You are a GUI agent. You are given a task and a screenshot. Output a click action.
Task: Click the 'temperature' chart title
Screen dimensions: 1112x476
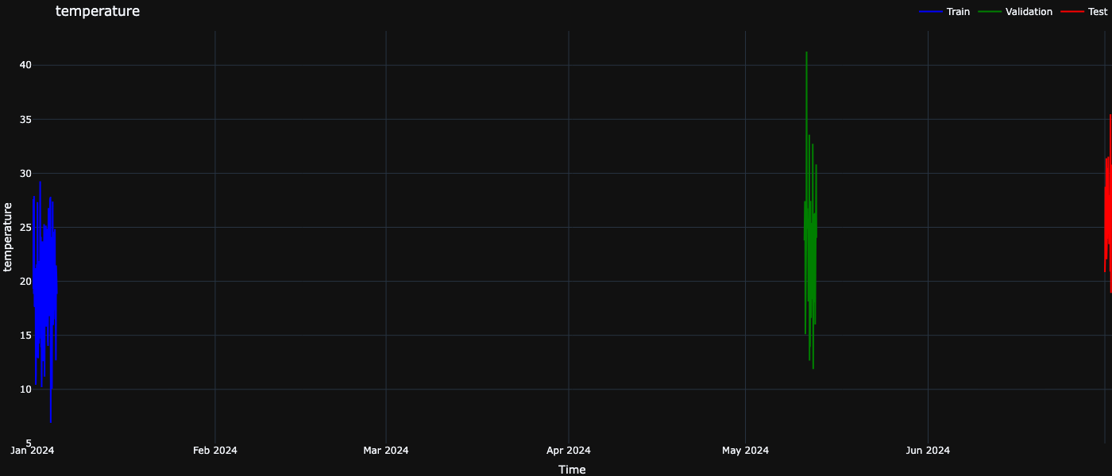(x=98, y=11)
